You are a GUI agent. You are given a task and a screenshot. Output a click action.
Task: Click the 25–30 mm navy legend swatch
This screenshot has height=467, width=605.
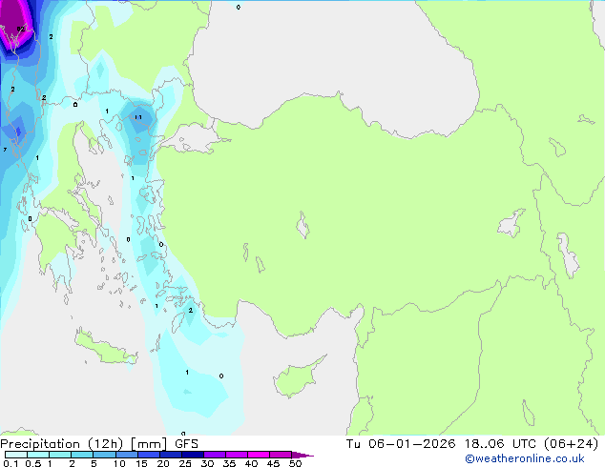click(x=193, y=455)
